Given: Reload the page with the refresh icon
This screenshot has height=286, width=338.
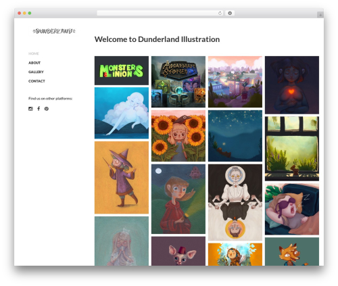Looking at the screenshot, I should click(x=220, y=13).
